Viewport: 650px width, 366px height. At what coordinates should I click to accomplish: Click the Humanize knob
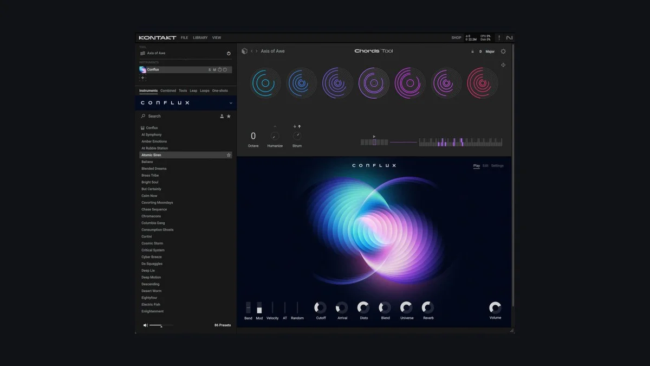275,136
